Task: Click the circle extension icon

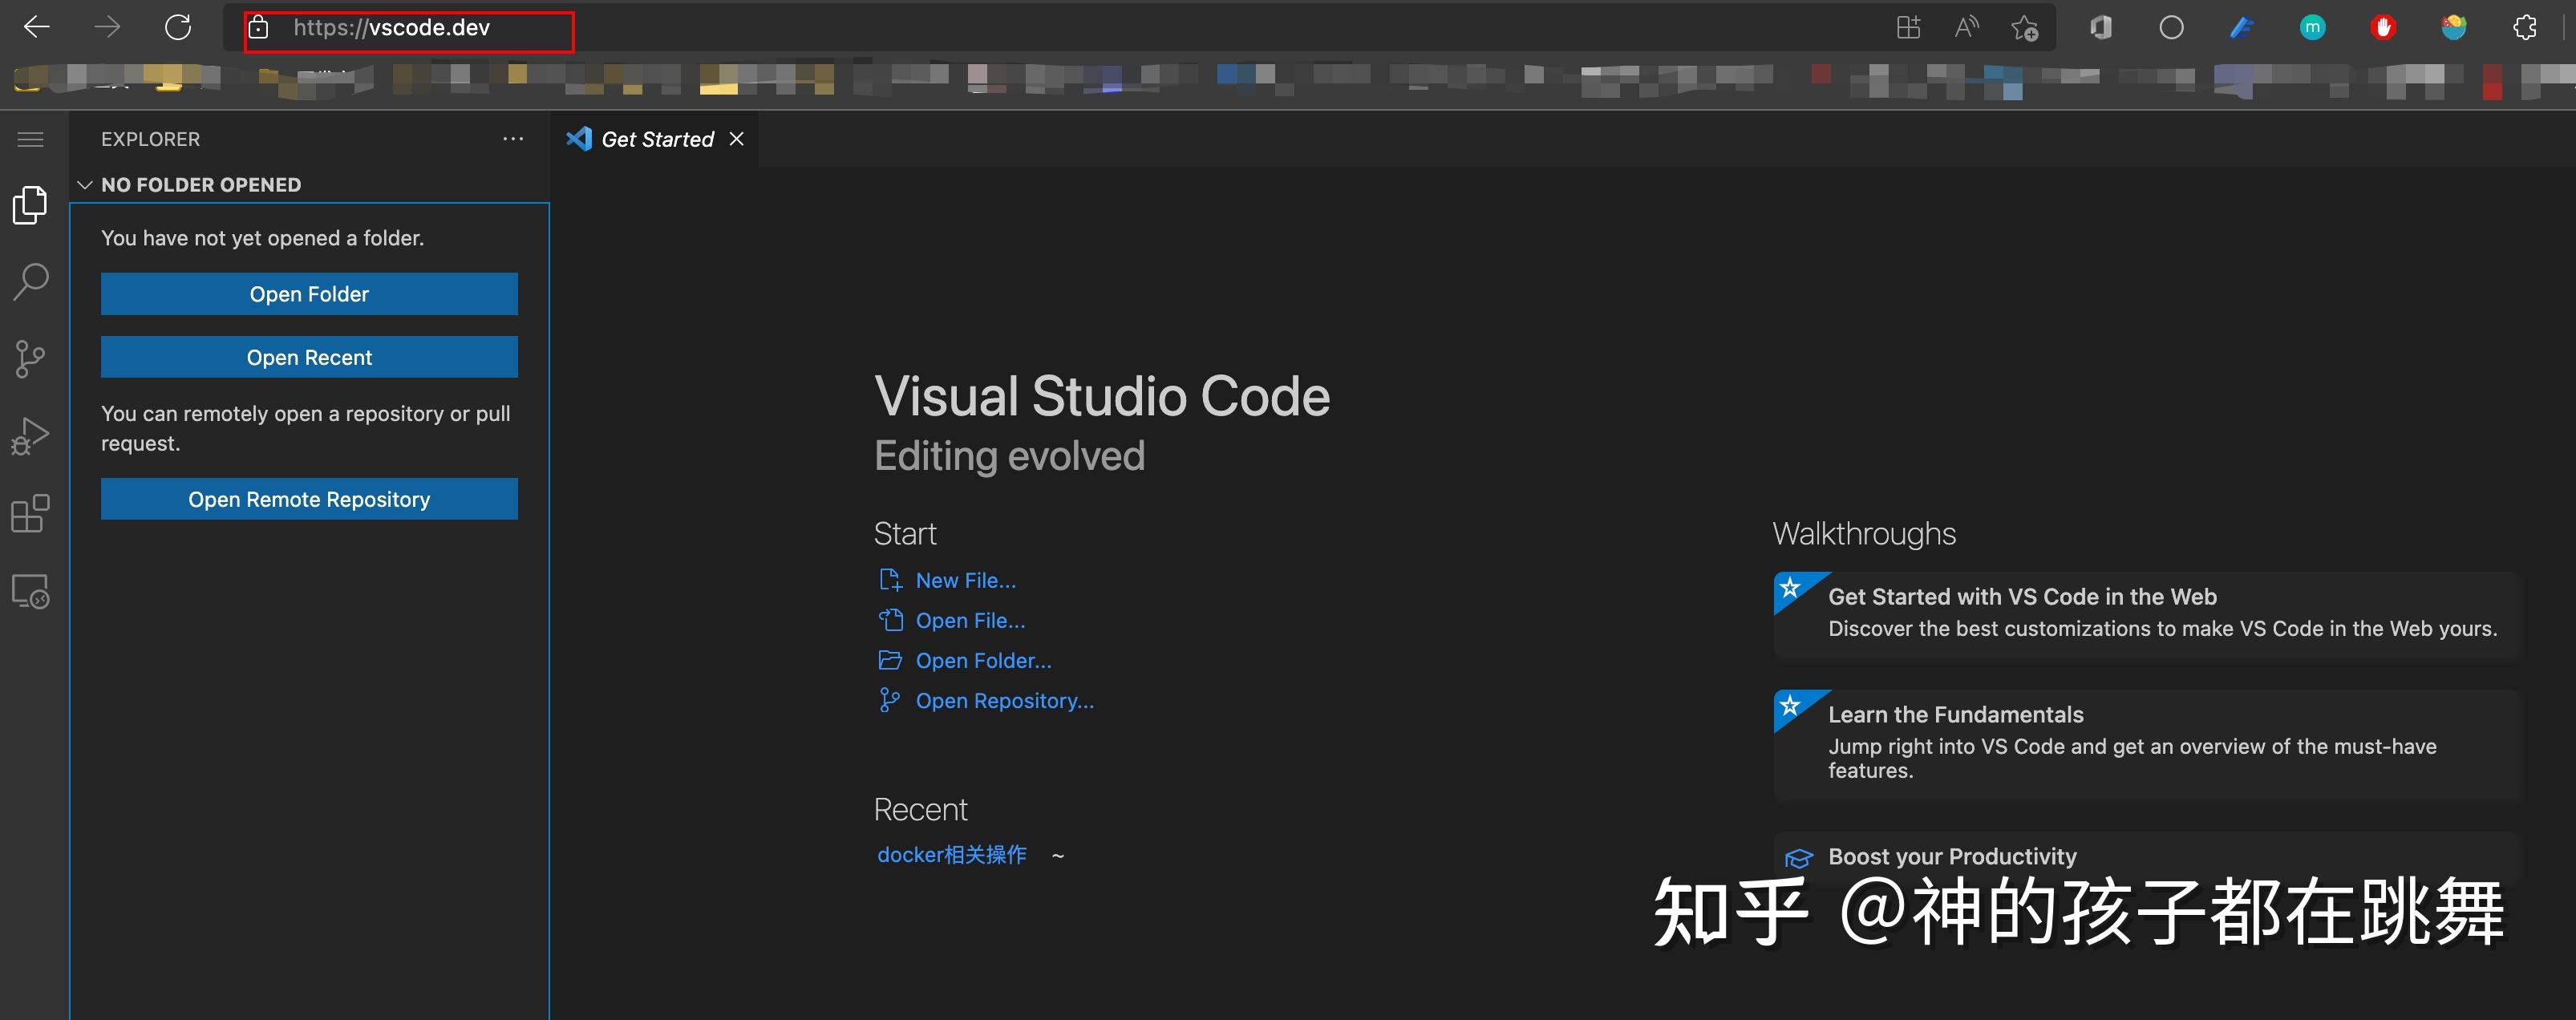Action: click(x=2171, y=27)
